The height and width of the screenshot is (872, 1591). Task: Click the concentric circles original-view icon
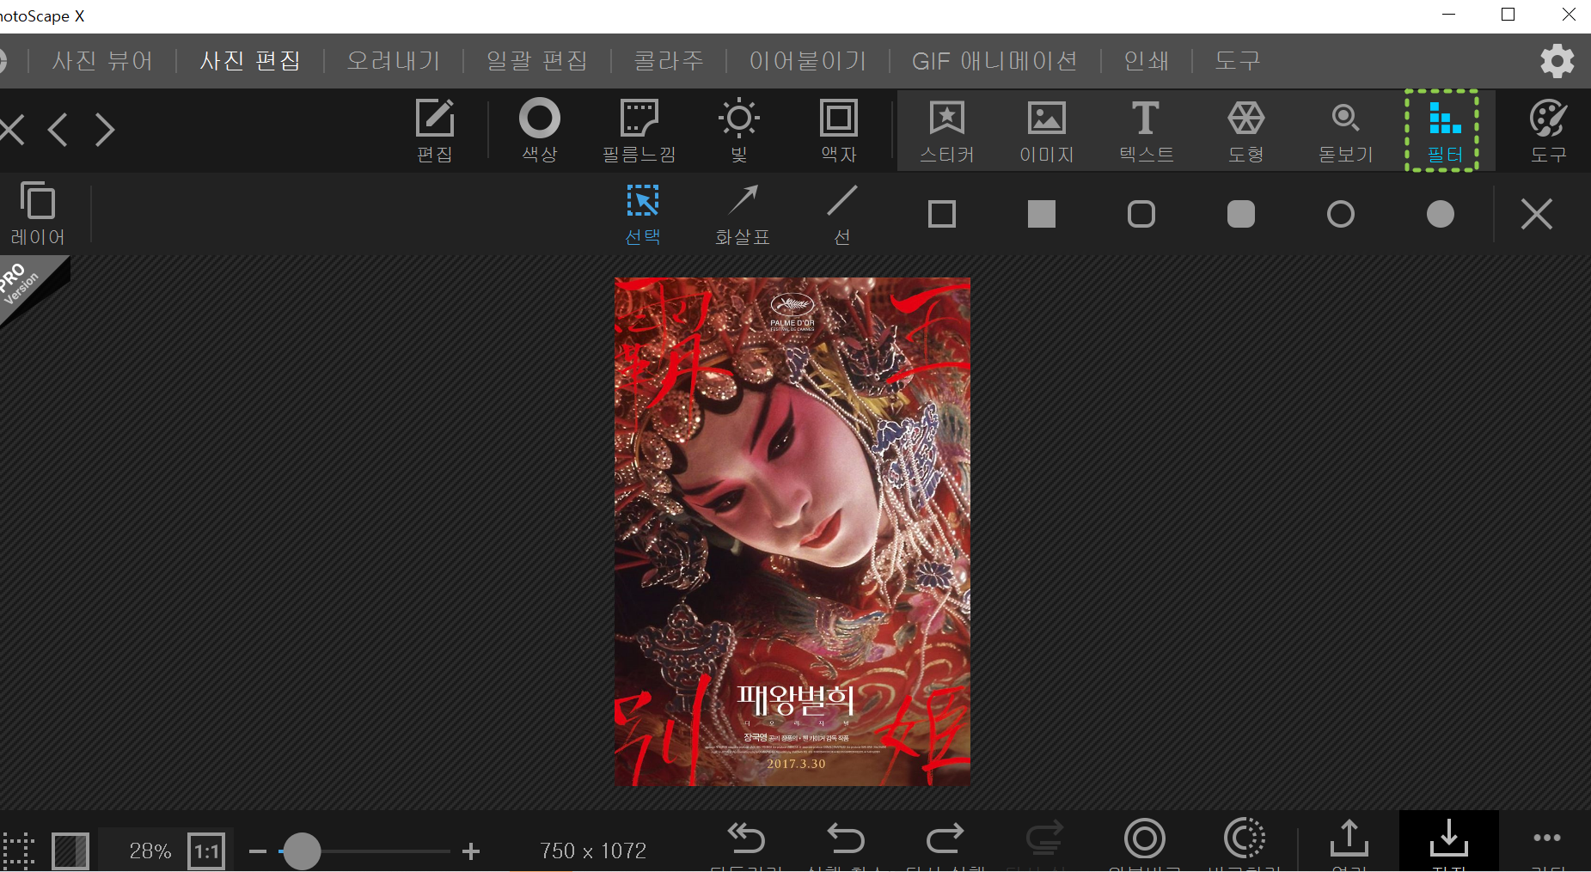pyautogui.click(x=1145, y=838)
